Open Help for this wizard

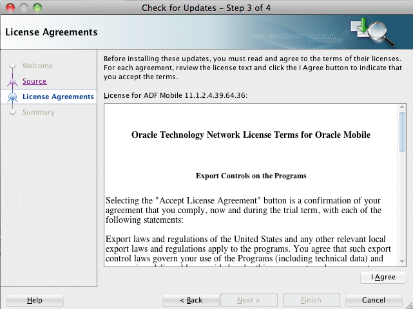pyautogui.click(x=35, y=300)
